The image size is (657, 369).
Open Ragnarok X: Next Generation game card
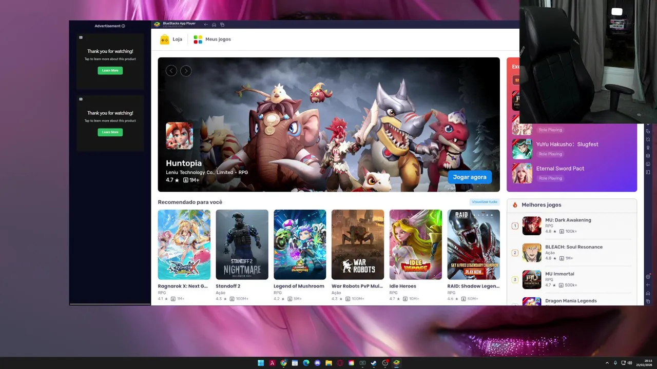pyautogui.click(x=184, y=255)
